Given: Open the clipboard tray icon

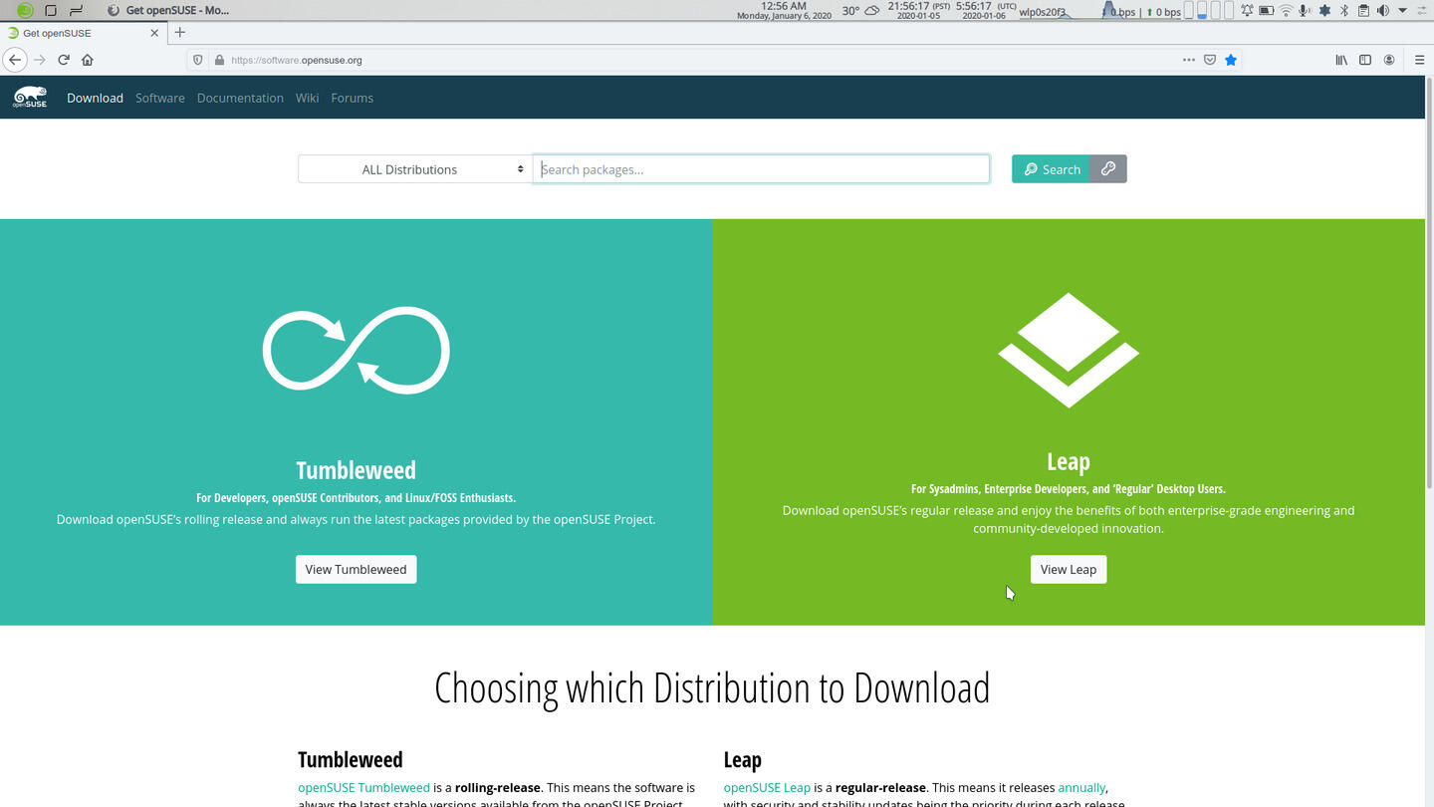Looking at the screenshot, I should pos(1363,11).
